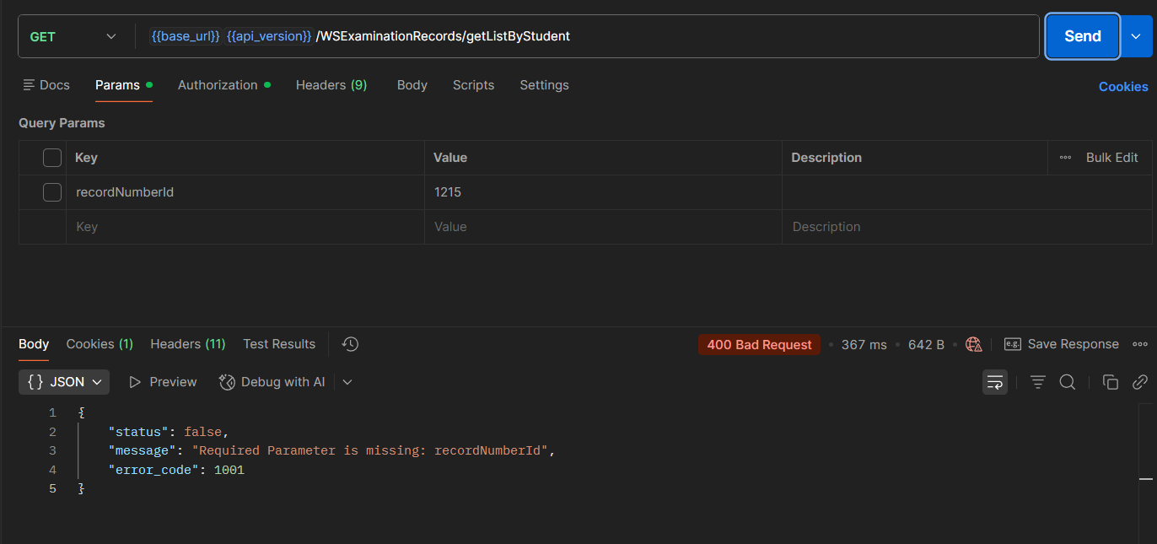This screenshot has height=544, width=1157.
Task: Open the Scripts tab
Action: click(473, 85)
